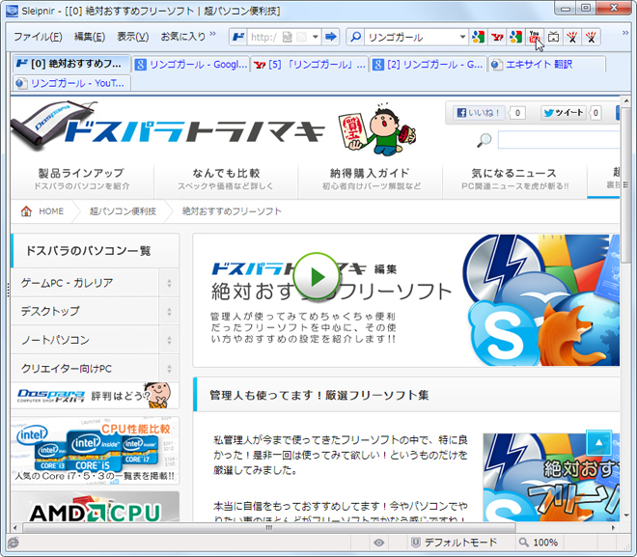Click the horizontal scrollbar thumb
This screenshot has height=557, width=637.
pyautogui.click(x=269, y=528)
